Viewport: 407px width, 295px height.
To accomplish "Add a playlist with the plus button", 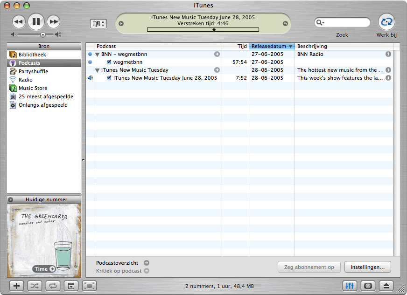I will coord(16,286).
